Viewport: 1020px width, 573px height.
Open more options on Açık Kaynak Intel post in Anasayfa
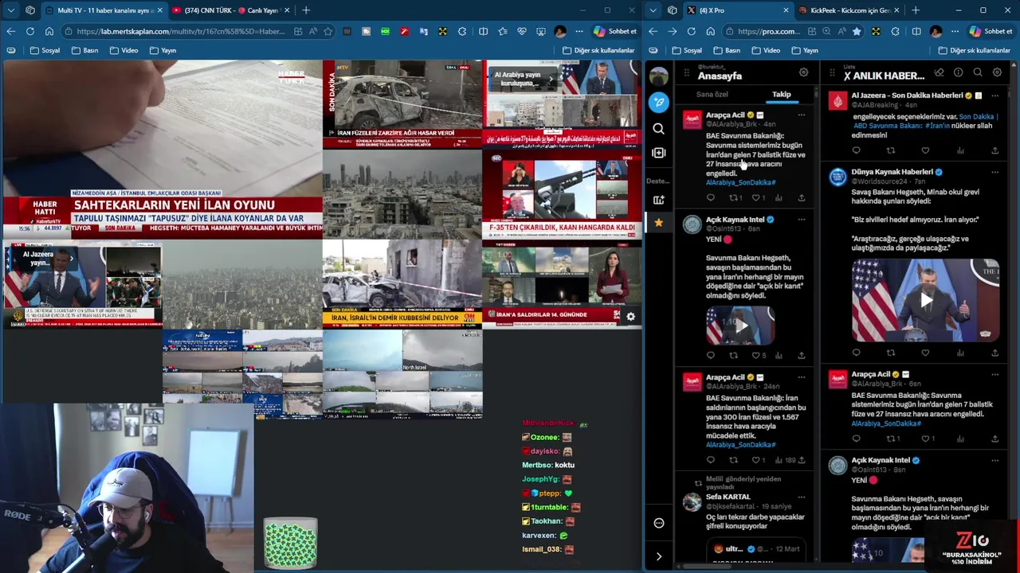coord(801,220)
